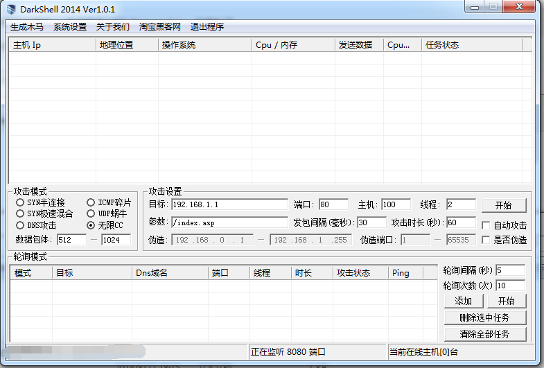
Task: Sort by the 发送数据 column header
Action: 360,45
